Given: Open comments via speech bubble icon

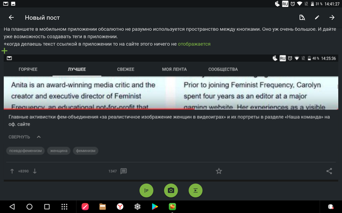Looking at the screenshot, I should pos(124,171).
